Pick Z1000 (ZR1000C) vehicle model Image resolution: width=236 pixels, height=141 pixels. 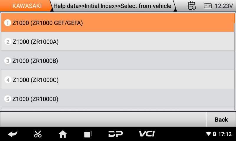tap(117, 80)
